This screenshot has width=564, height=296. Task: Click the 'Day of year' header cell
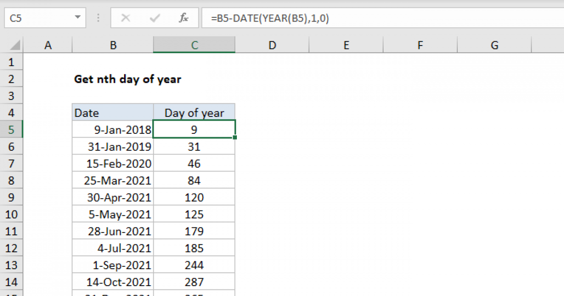(x=194, y=112)
